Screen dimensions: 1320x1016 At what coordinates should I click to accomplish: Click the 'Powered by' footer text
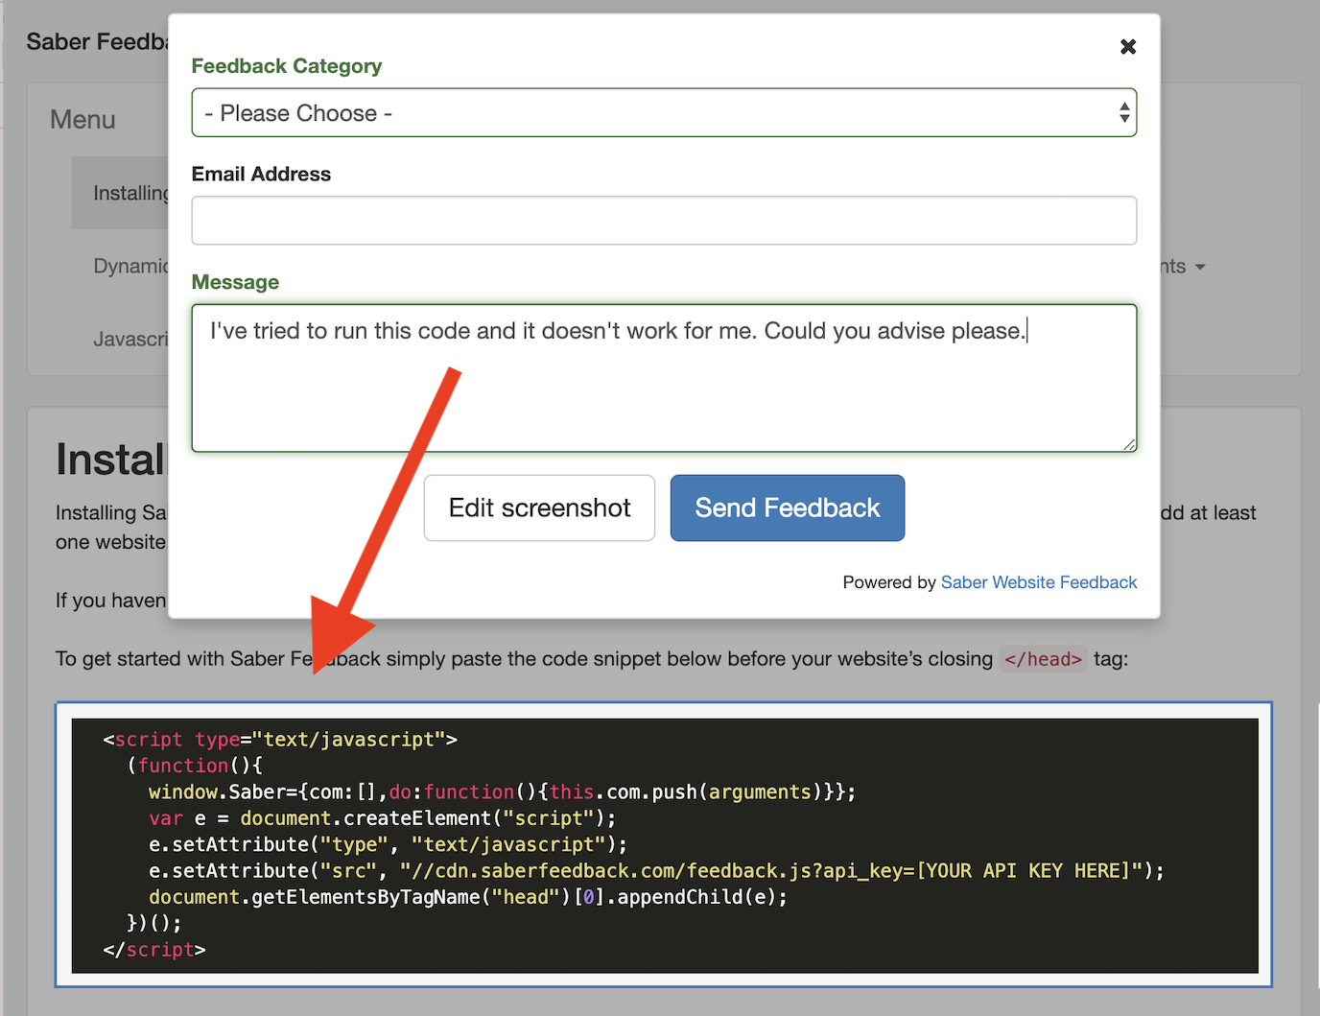click(x=888, y=581)
